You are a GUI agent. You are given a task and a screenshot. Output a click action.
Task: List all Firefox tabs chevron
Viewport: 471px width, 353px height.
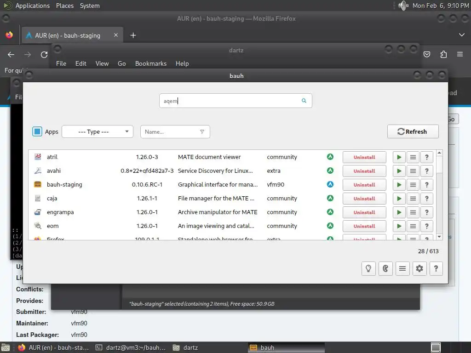click(x=462, y=35)
